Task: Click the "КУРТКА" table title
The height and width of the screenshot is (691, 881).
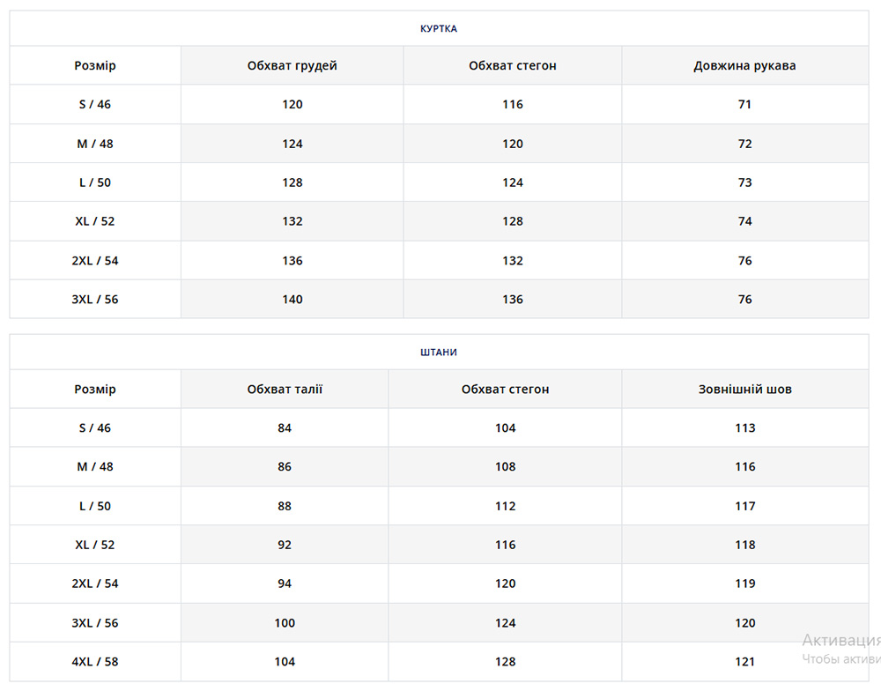Action: tap(439, 28)
